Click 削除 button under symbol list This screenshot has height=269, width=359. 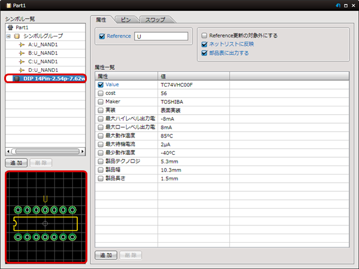tap(41, 163)
